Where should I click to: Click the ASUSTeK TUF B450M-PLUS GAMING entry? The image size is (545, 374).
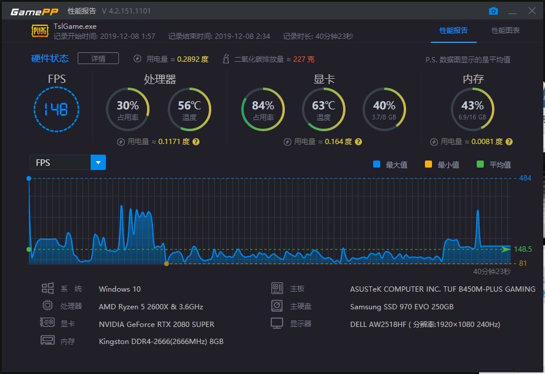click(443, 289)
